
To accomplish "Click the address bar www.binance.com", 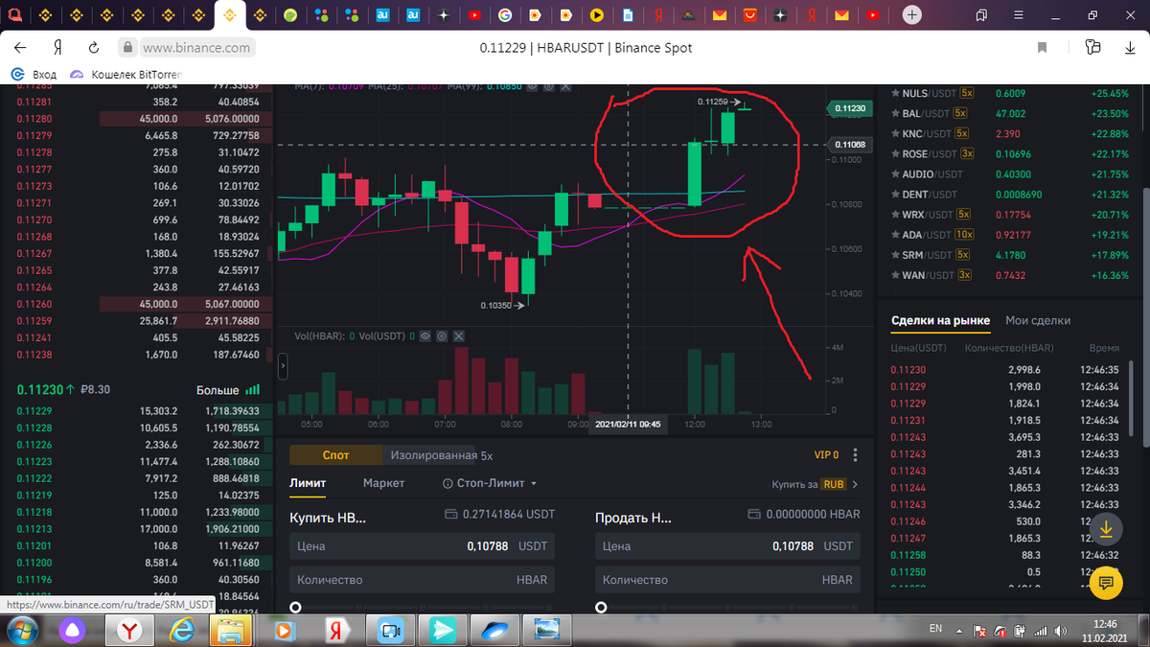I will (196, 48).
